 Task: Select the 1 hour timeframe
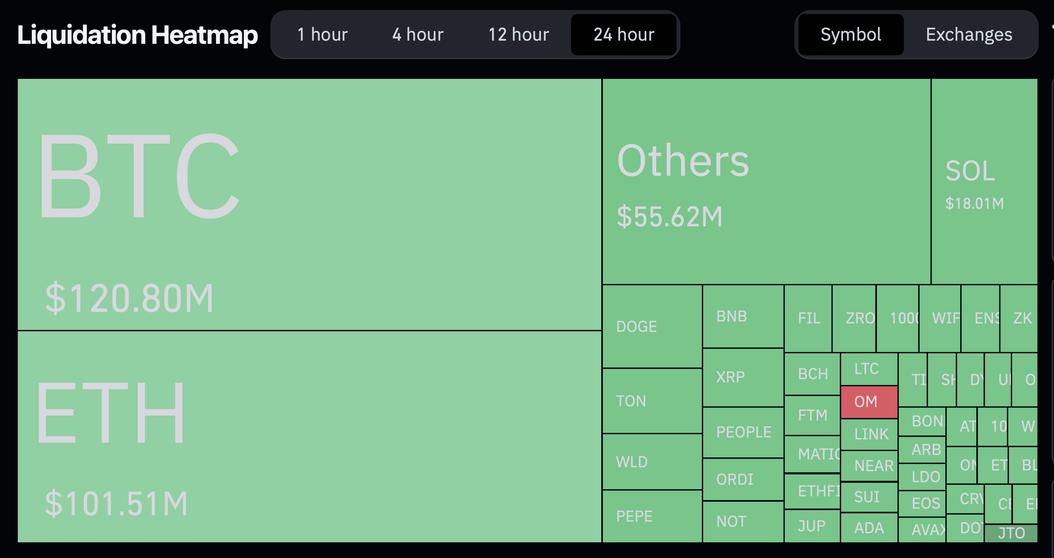pos(321,34)
